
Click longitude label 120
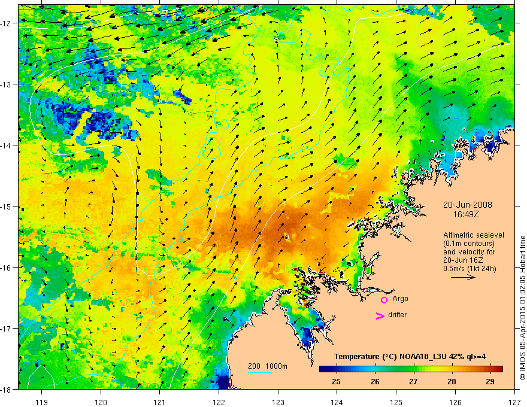click(x=101, y=402)
